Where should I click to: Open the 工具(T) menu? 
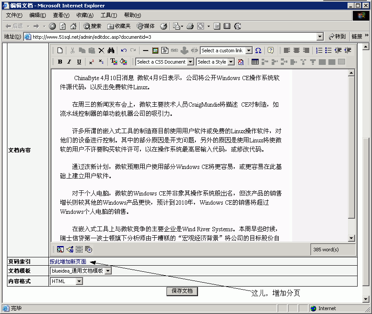[x=109, y=15]
